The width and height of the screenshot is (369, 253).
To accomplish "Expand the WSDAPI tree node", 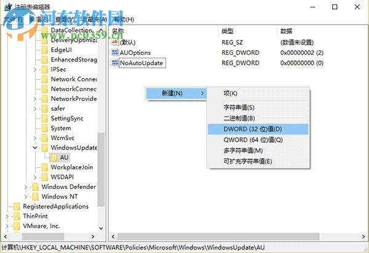I will pos(35,177).
